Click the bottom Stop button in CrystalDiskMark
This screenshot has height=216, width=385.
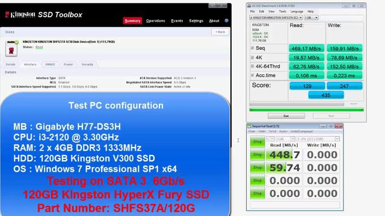257,193
